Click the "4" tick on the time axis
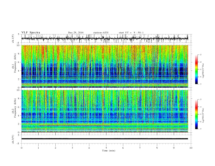This screenshot has height=166, width=215. (89, 148)
